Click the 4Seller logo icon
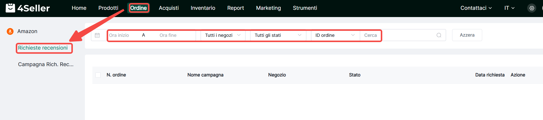Image resolution: width=543 pixels, height=120 pixels. (10, 8)
